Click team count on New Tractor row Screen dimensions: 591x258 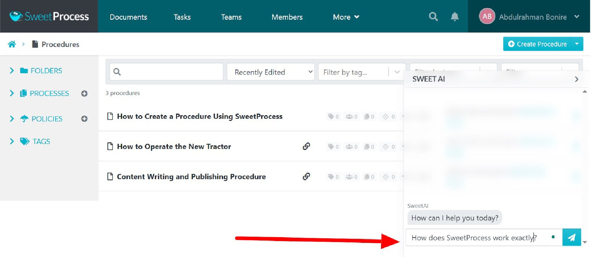[x=352, y=147]
